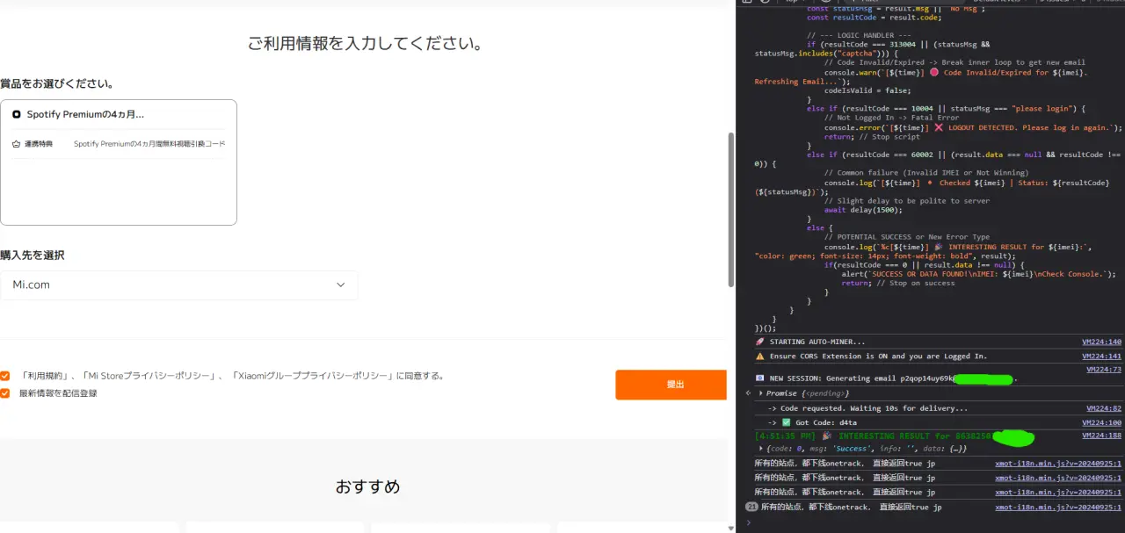Select the Spotify Premium 4-month prize radio button
The width and height of the screenshot is (1125, 533).
tap(17, 114)
